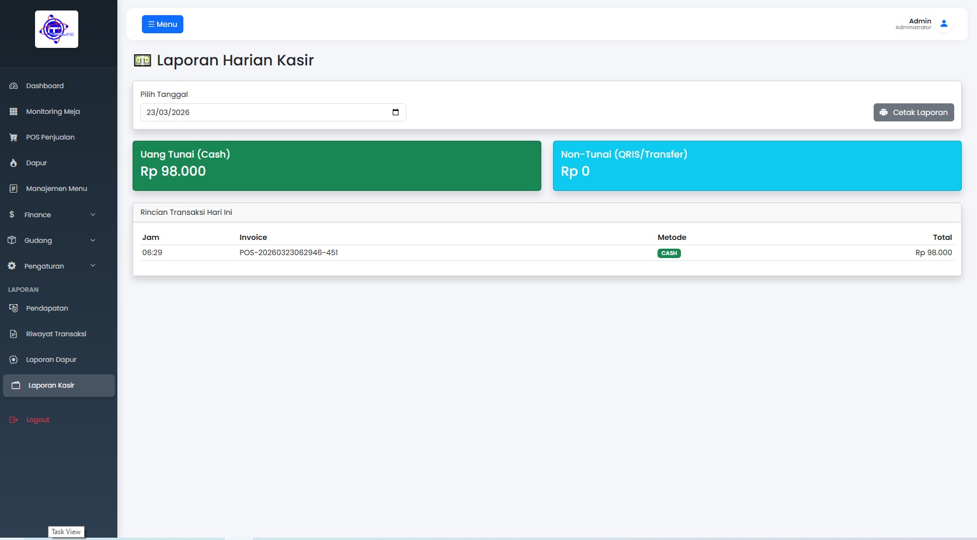Click the Rp 98.000 total in table row
977x540 pixels.
pyautogui.click(x=934, y=253)
